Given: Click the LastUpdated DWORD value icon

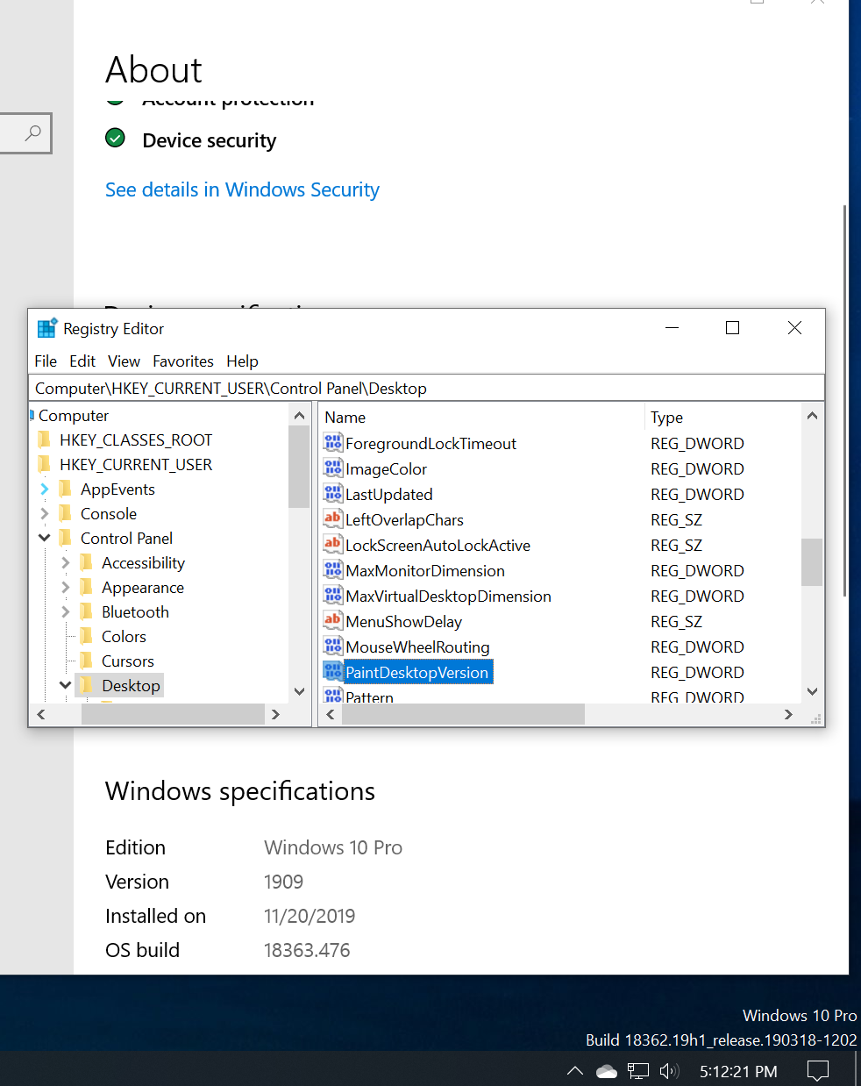Looking at the screenshot, I should click(333, 493).
